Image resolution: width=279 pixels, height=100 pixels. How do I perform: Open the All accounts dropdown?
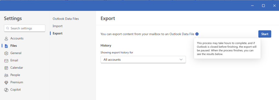click(x=143, y=60)
